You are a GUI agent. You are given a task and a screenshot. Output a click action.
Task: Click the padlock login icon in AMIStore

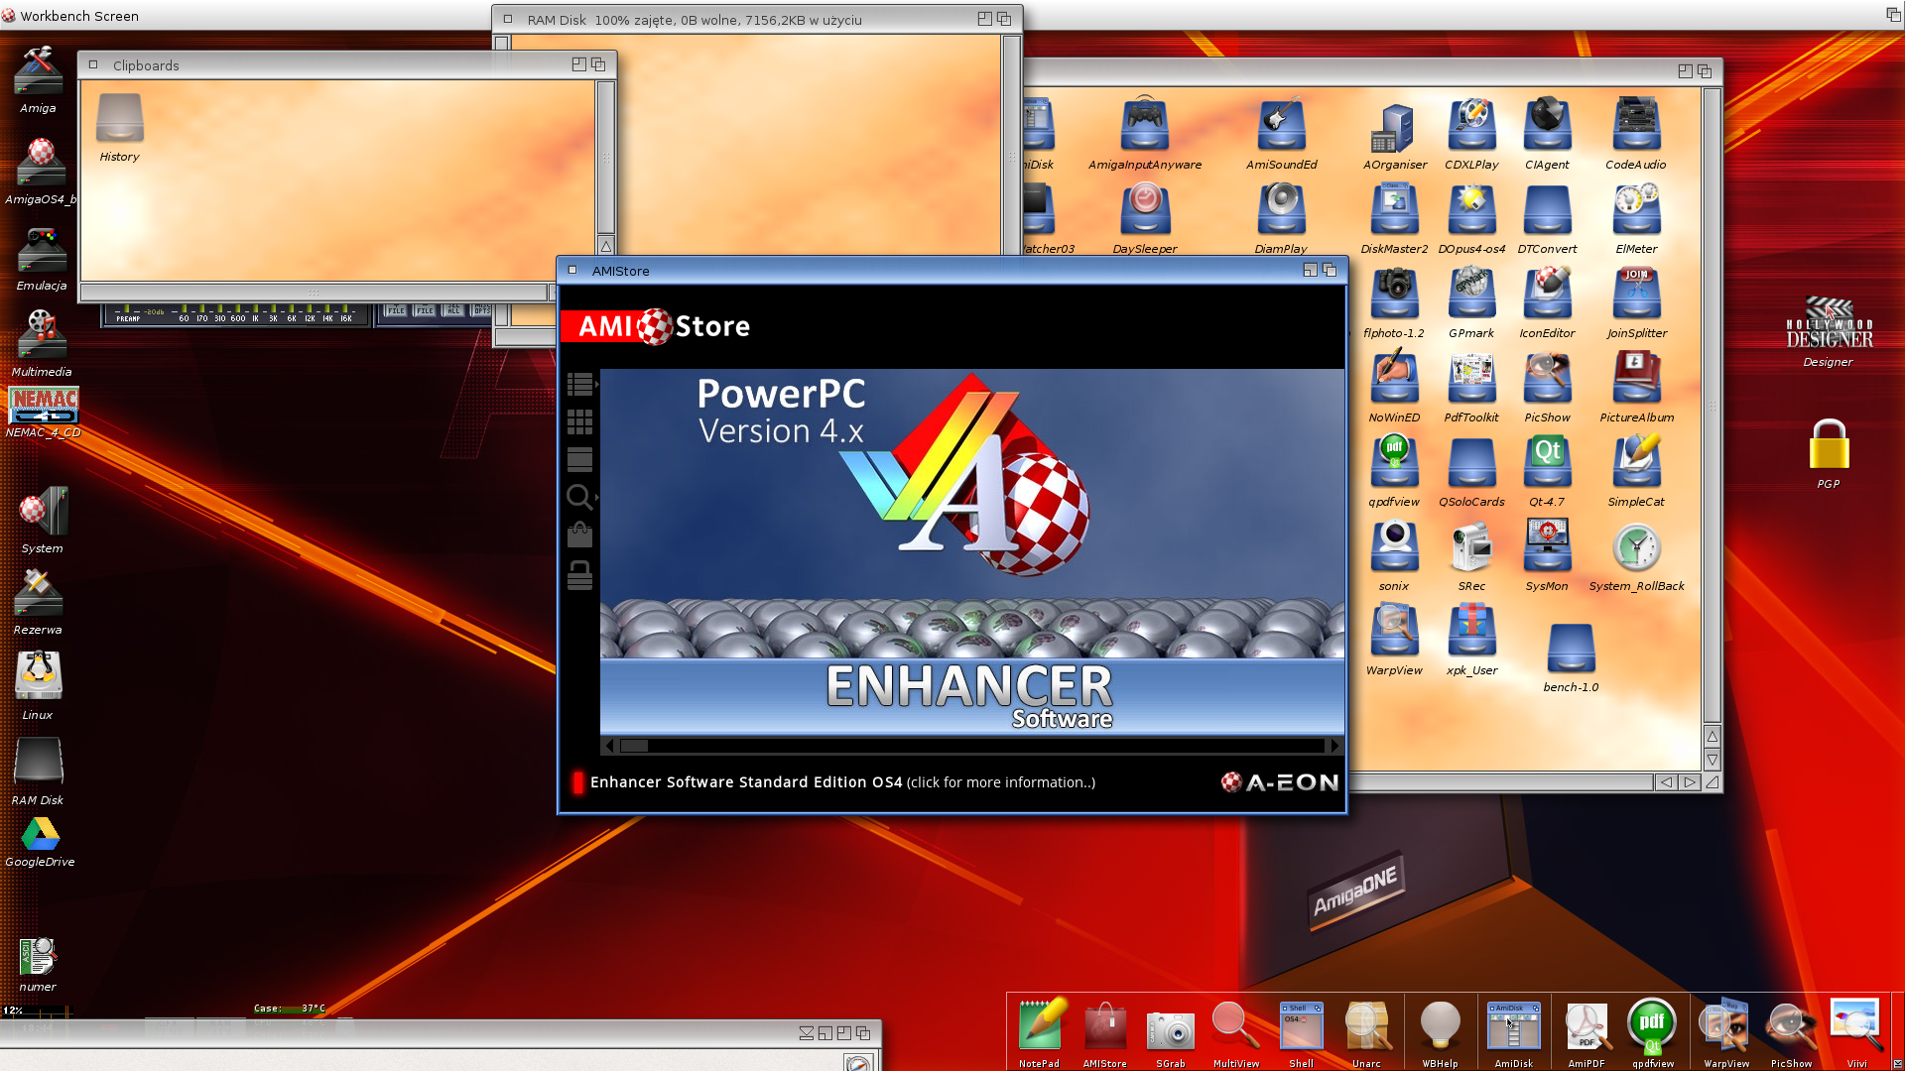(x=580, y=575)
